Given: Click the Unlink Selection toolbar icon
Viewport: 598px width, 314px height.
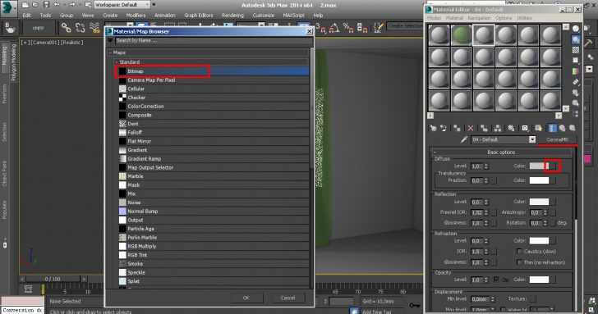Looking at the screenshot, I should pos(80,28).
